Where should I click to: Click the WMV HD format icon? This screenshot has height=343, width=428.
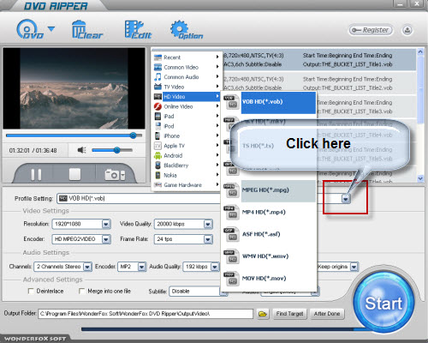coord(231,256)
